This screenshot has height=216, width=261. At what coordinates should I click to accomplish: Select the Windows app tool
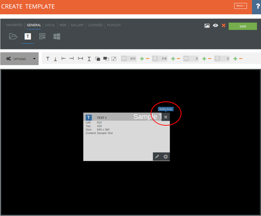57,36
